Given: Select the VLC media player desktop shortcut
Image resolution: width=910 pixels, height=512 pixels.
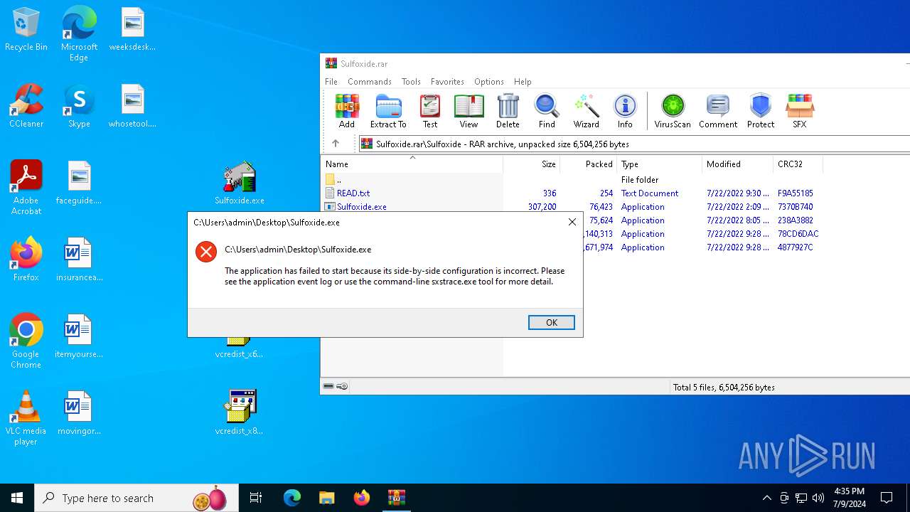Looking at the screenshot, I should (26, 418).
